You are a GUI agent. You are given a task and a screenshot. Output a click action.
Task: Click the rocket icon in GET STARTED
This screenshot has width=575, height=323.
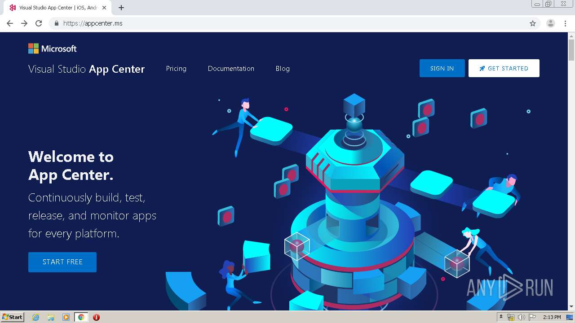tap(482, 69)
